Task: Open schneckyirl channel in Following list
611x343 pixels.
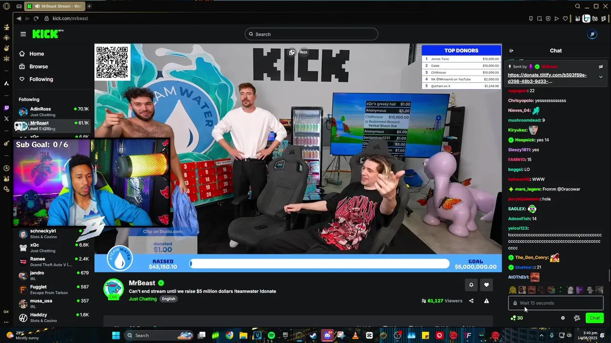Action: 53,233
